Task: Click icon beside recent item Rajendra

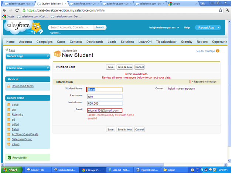Action: (x=8, y=115)
